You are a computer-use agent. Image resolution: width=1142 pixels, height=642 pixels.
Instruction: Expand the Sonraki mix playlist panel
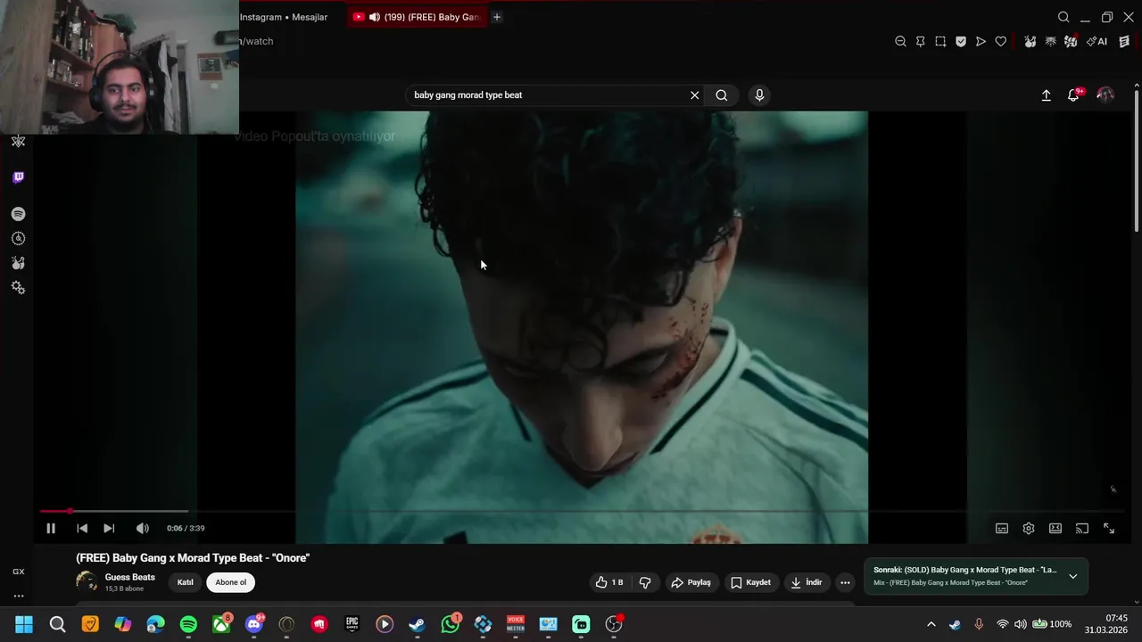[1072, 576]
